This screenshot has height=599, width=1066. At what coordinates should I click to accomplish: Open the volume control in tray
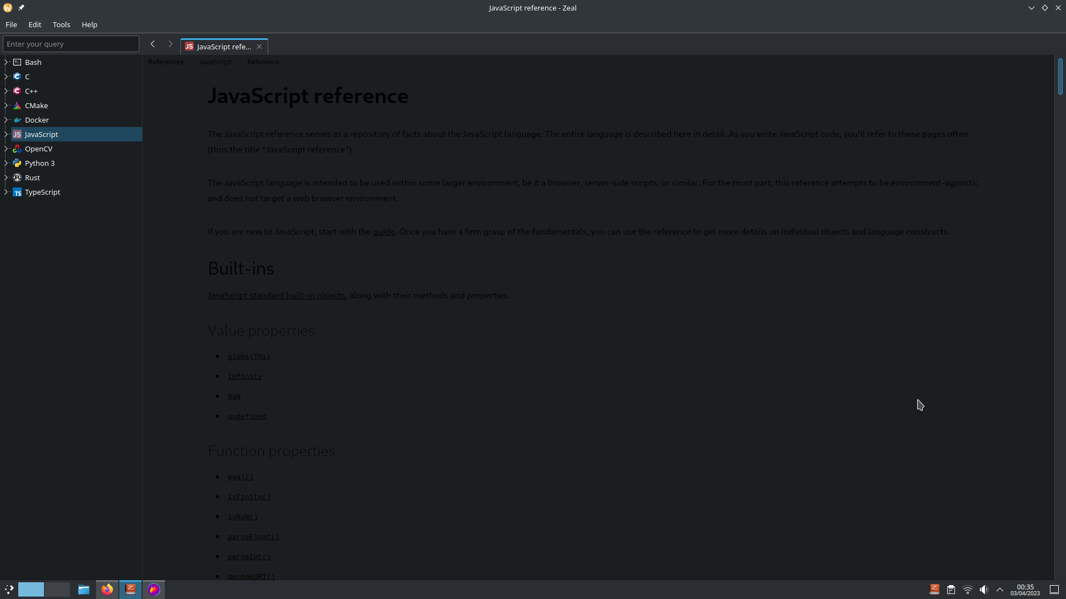(x=984, y=590)
